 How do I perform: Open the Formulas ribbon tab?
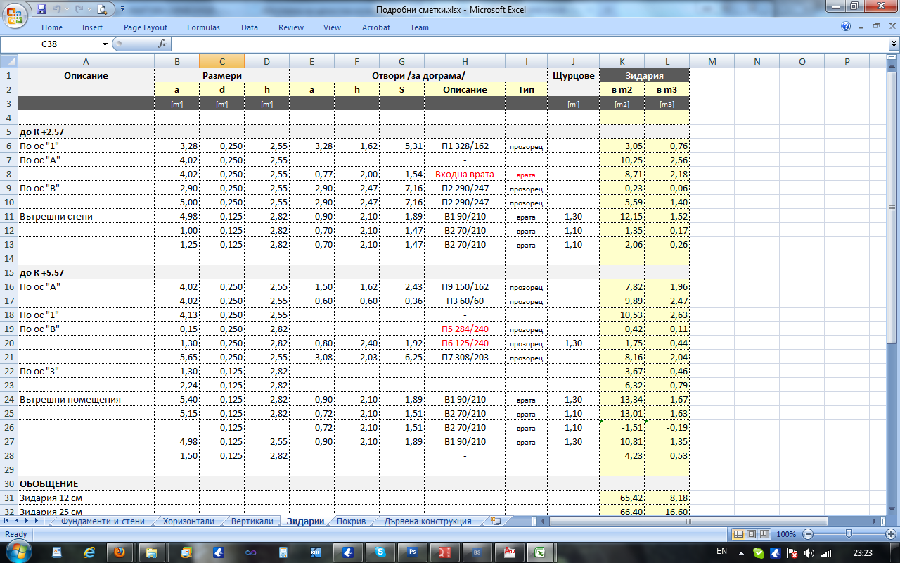click(x=203, y=27)
